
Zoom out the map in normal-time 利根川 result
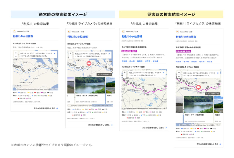tap(16, 57)
